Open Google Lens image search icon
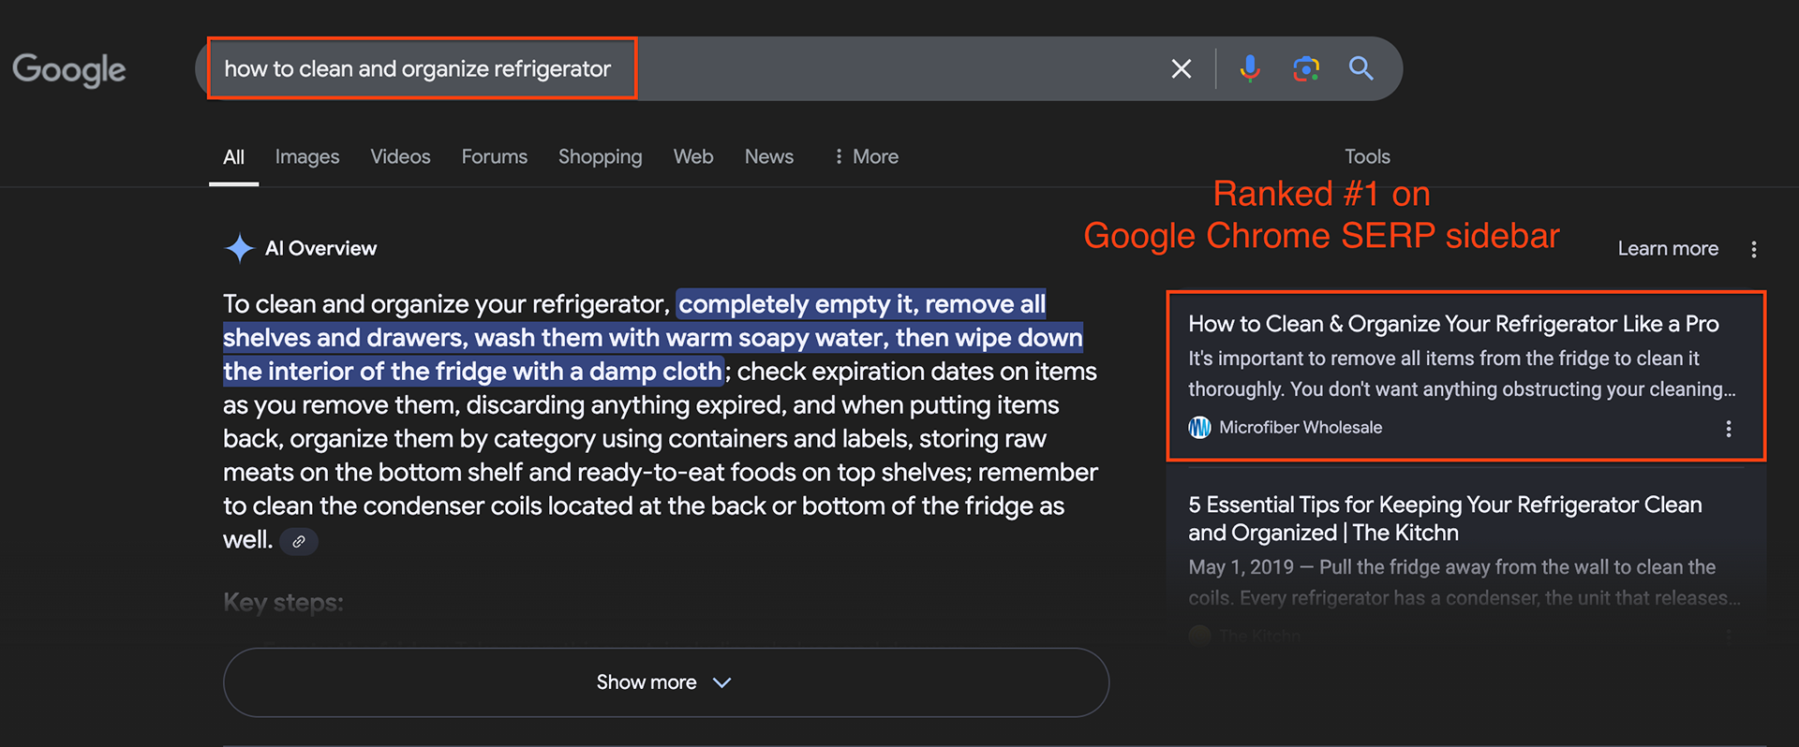 point(1306,68)
